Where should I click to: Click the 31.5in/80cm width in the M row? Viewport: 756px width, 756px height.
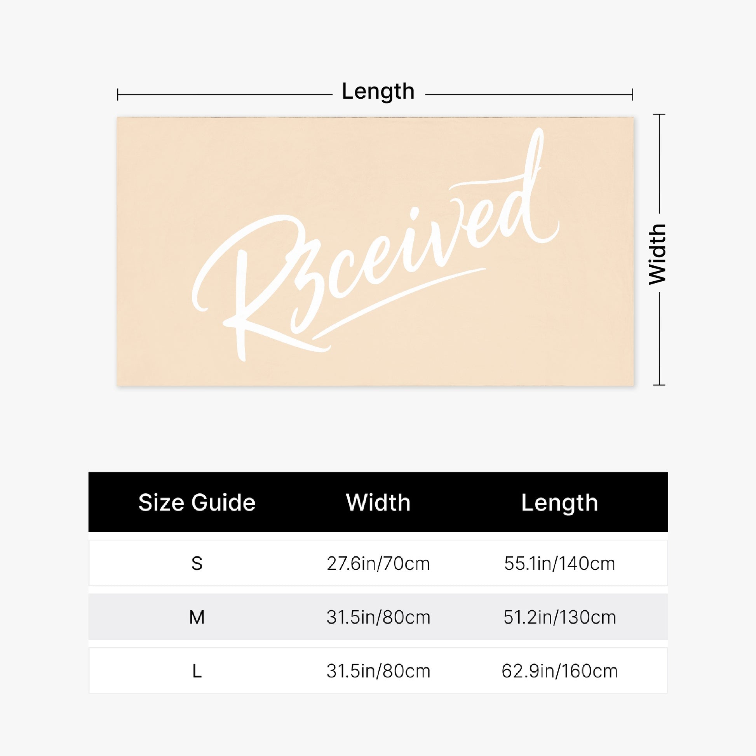click(x=378, y=617)
